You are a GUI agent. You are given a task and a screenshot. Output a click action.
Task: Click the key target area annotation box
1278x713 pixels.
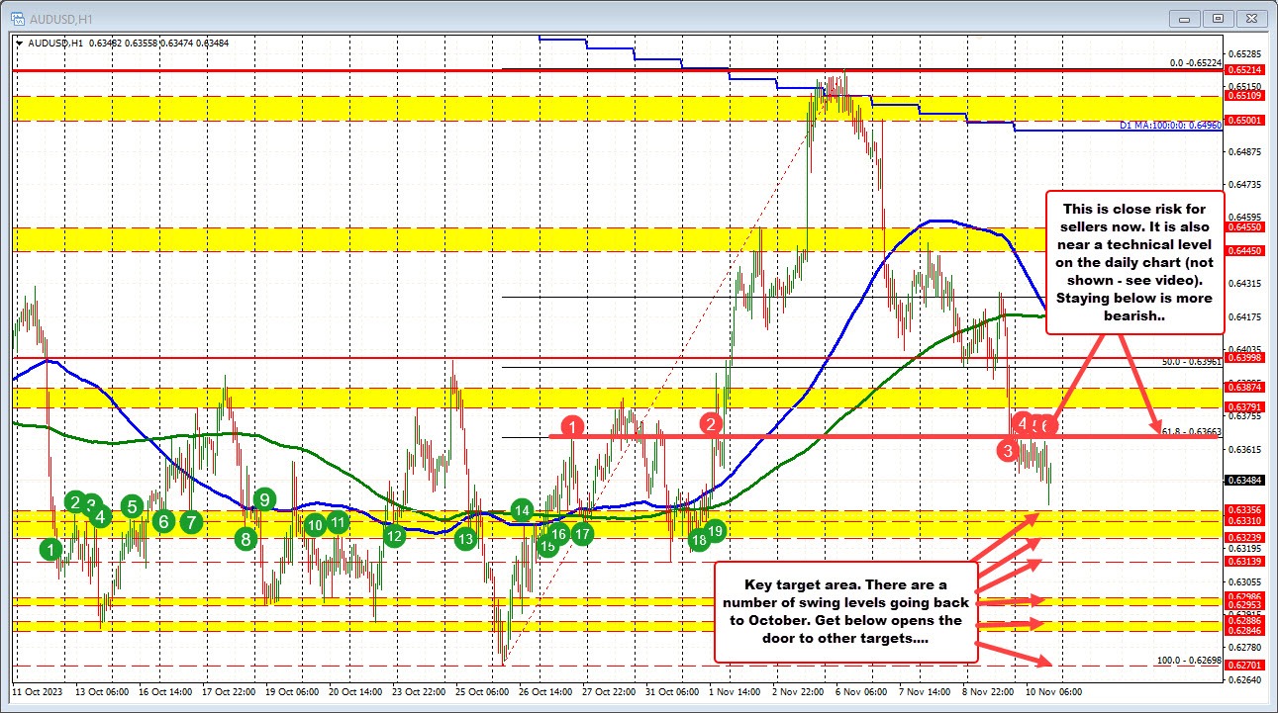[846, 611]
